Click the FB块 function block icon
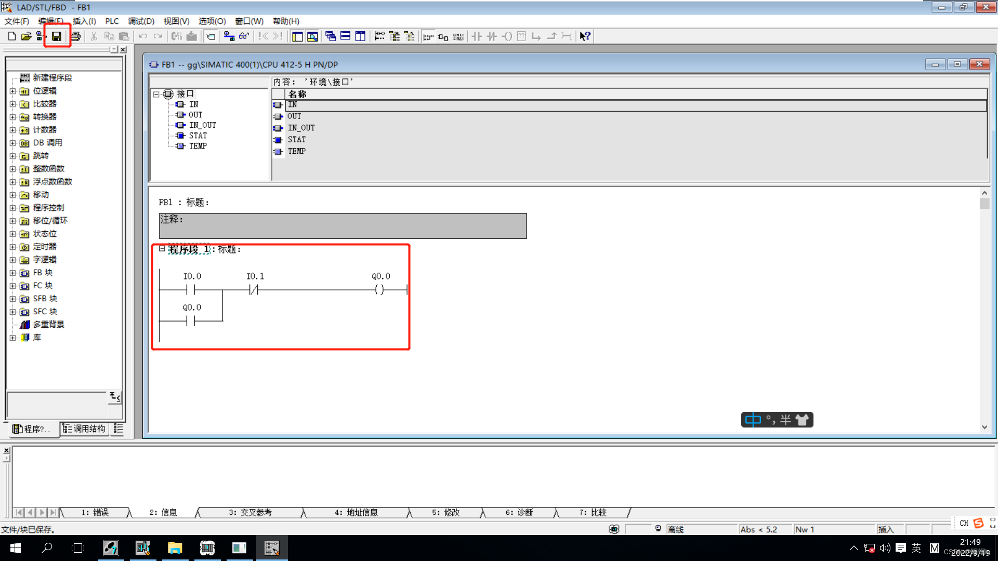This screenshot has height=561, width=998. [24, 272]
